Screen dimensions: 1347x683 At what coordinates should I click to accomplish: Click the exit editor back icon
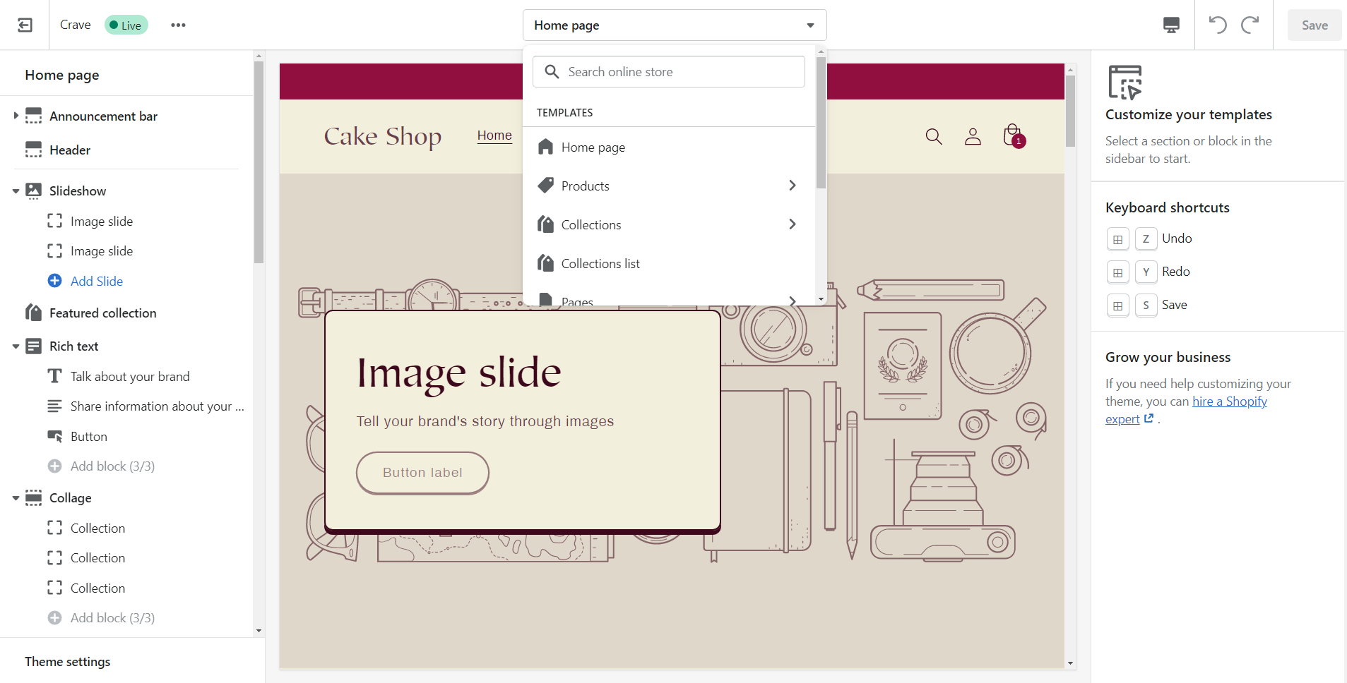(25, 25)
